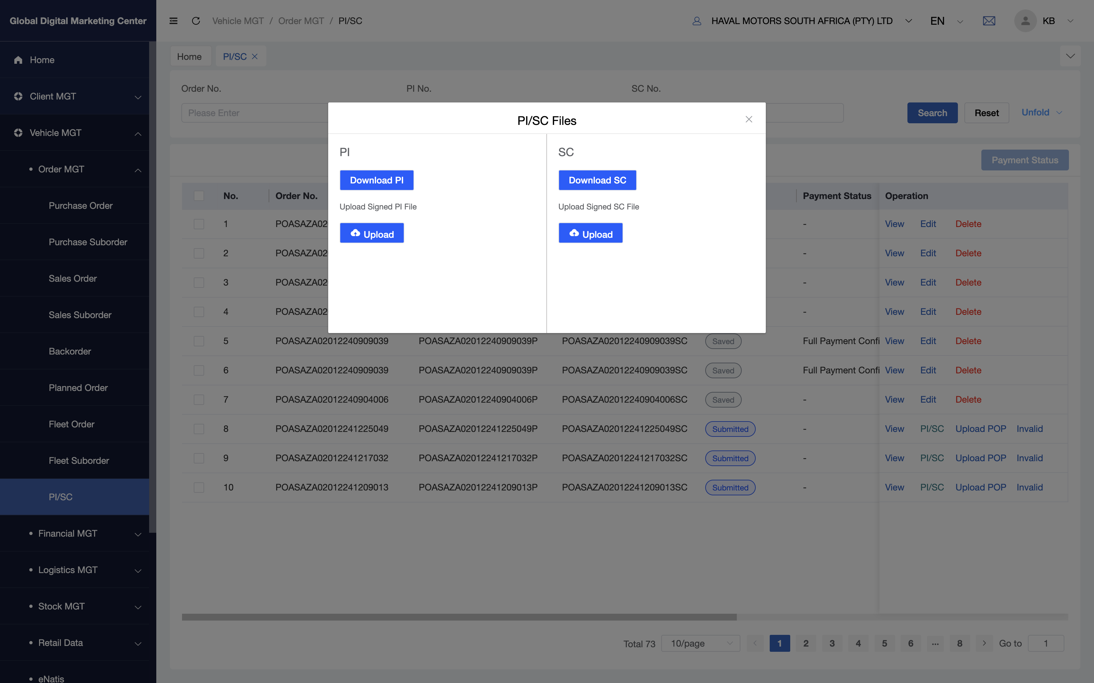1094x683 pixels.
Task: Open Purchase Order menu item
Action: (x=80, y=206)
